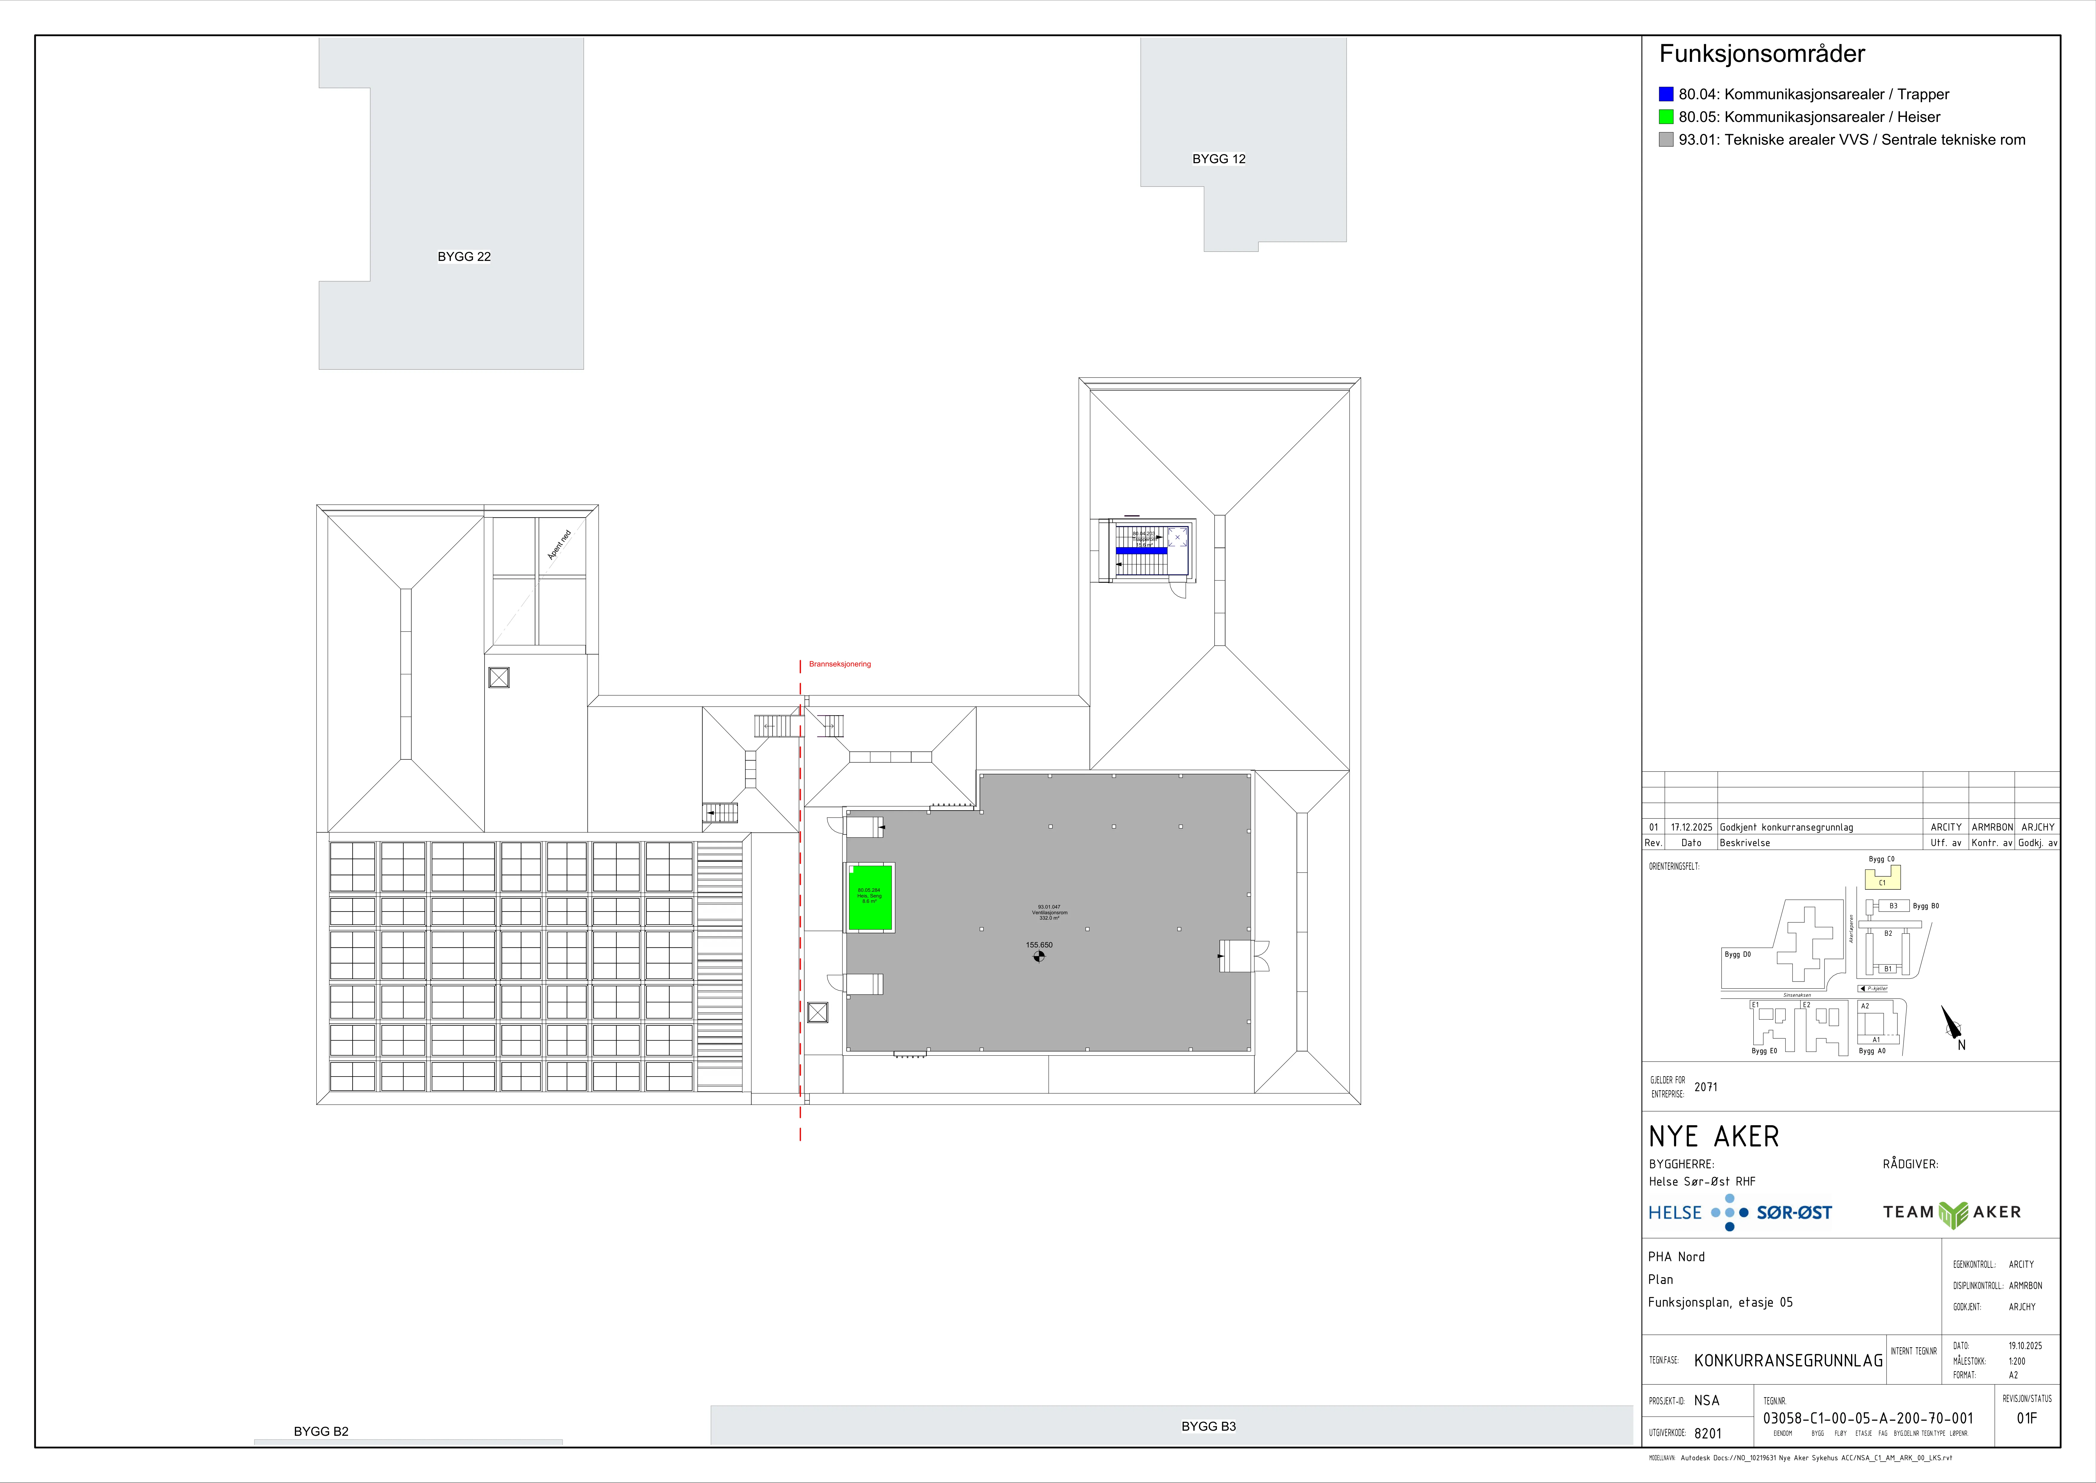This screenshot has width=2096, height=1483.
Task: Click the Godkjent value ARJCHY
Action: coord(2022,1307)
